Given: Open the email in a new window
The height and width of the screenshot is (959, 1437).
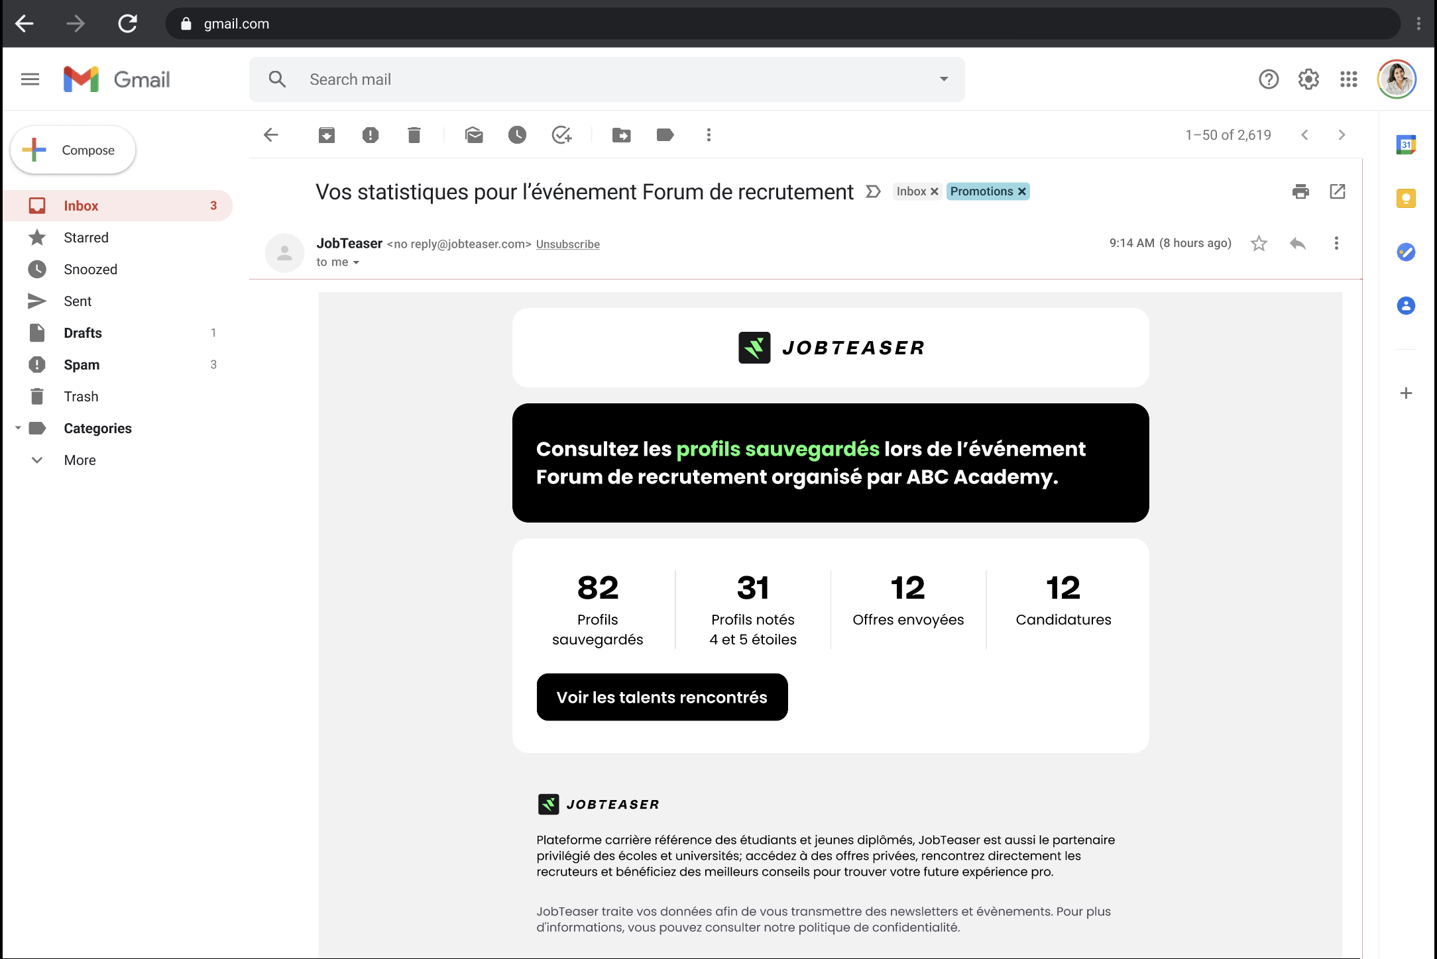Looking at the screenshot, I should pyautogui.click(x=1338, y=191).
